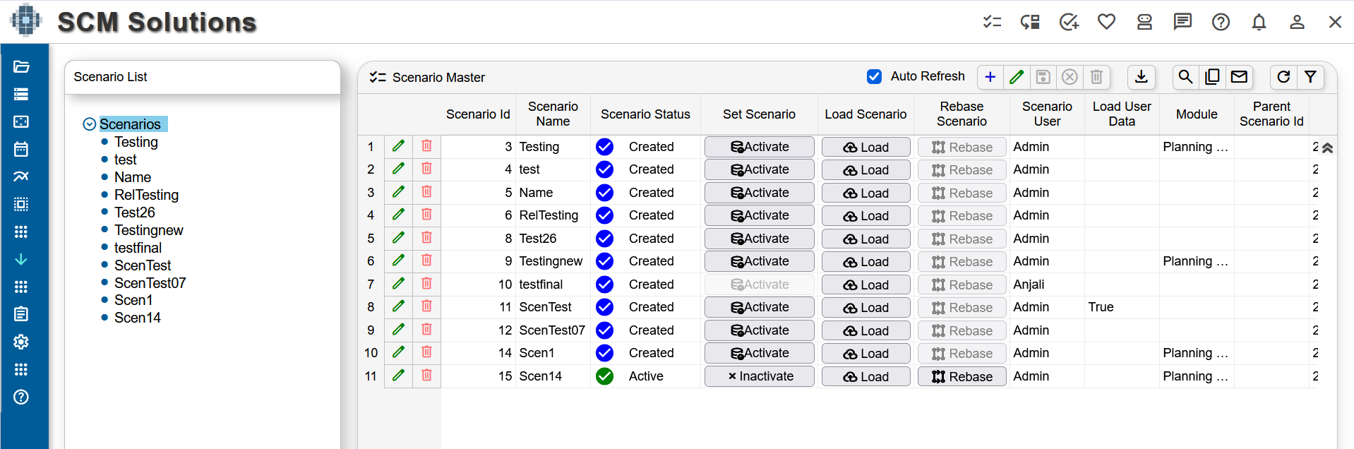Load the Test26 scenario

pos(865,239)
